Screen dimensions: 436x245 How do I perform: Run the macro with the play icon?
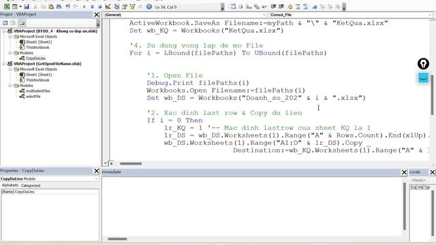tap(84, 7)
